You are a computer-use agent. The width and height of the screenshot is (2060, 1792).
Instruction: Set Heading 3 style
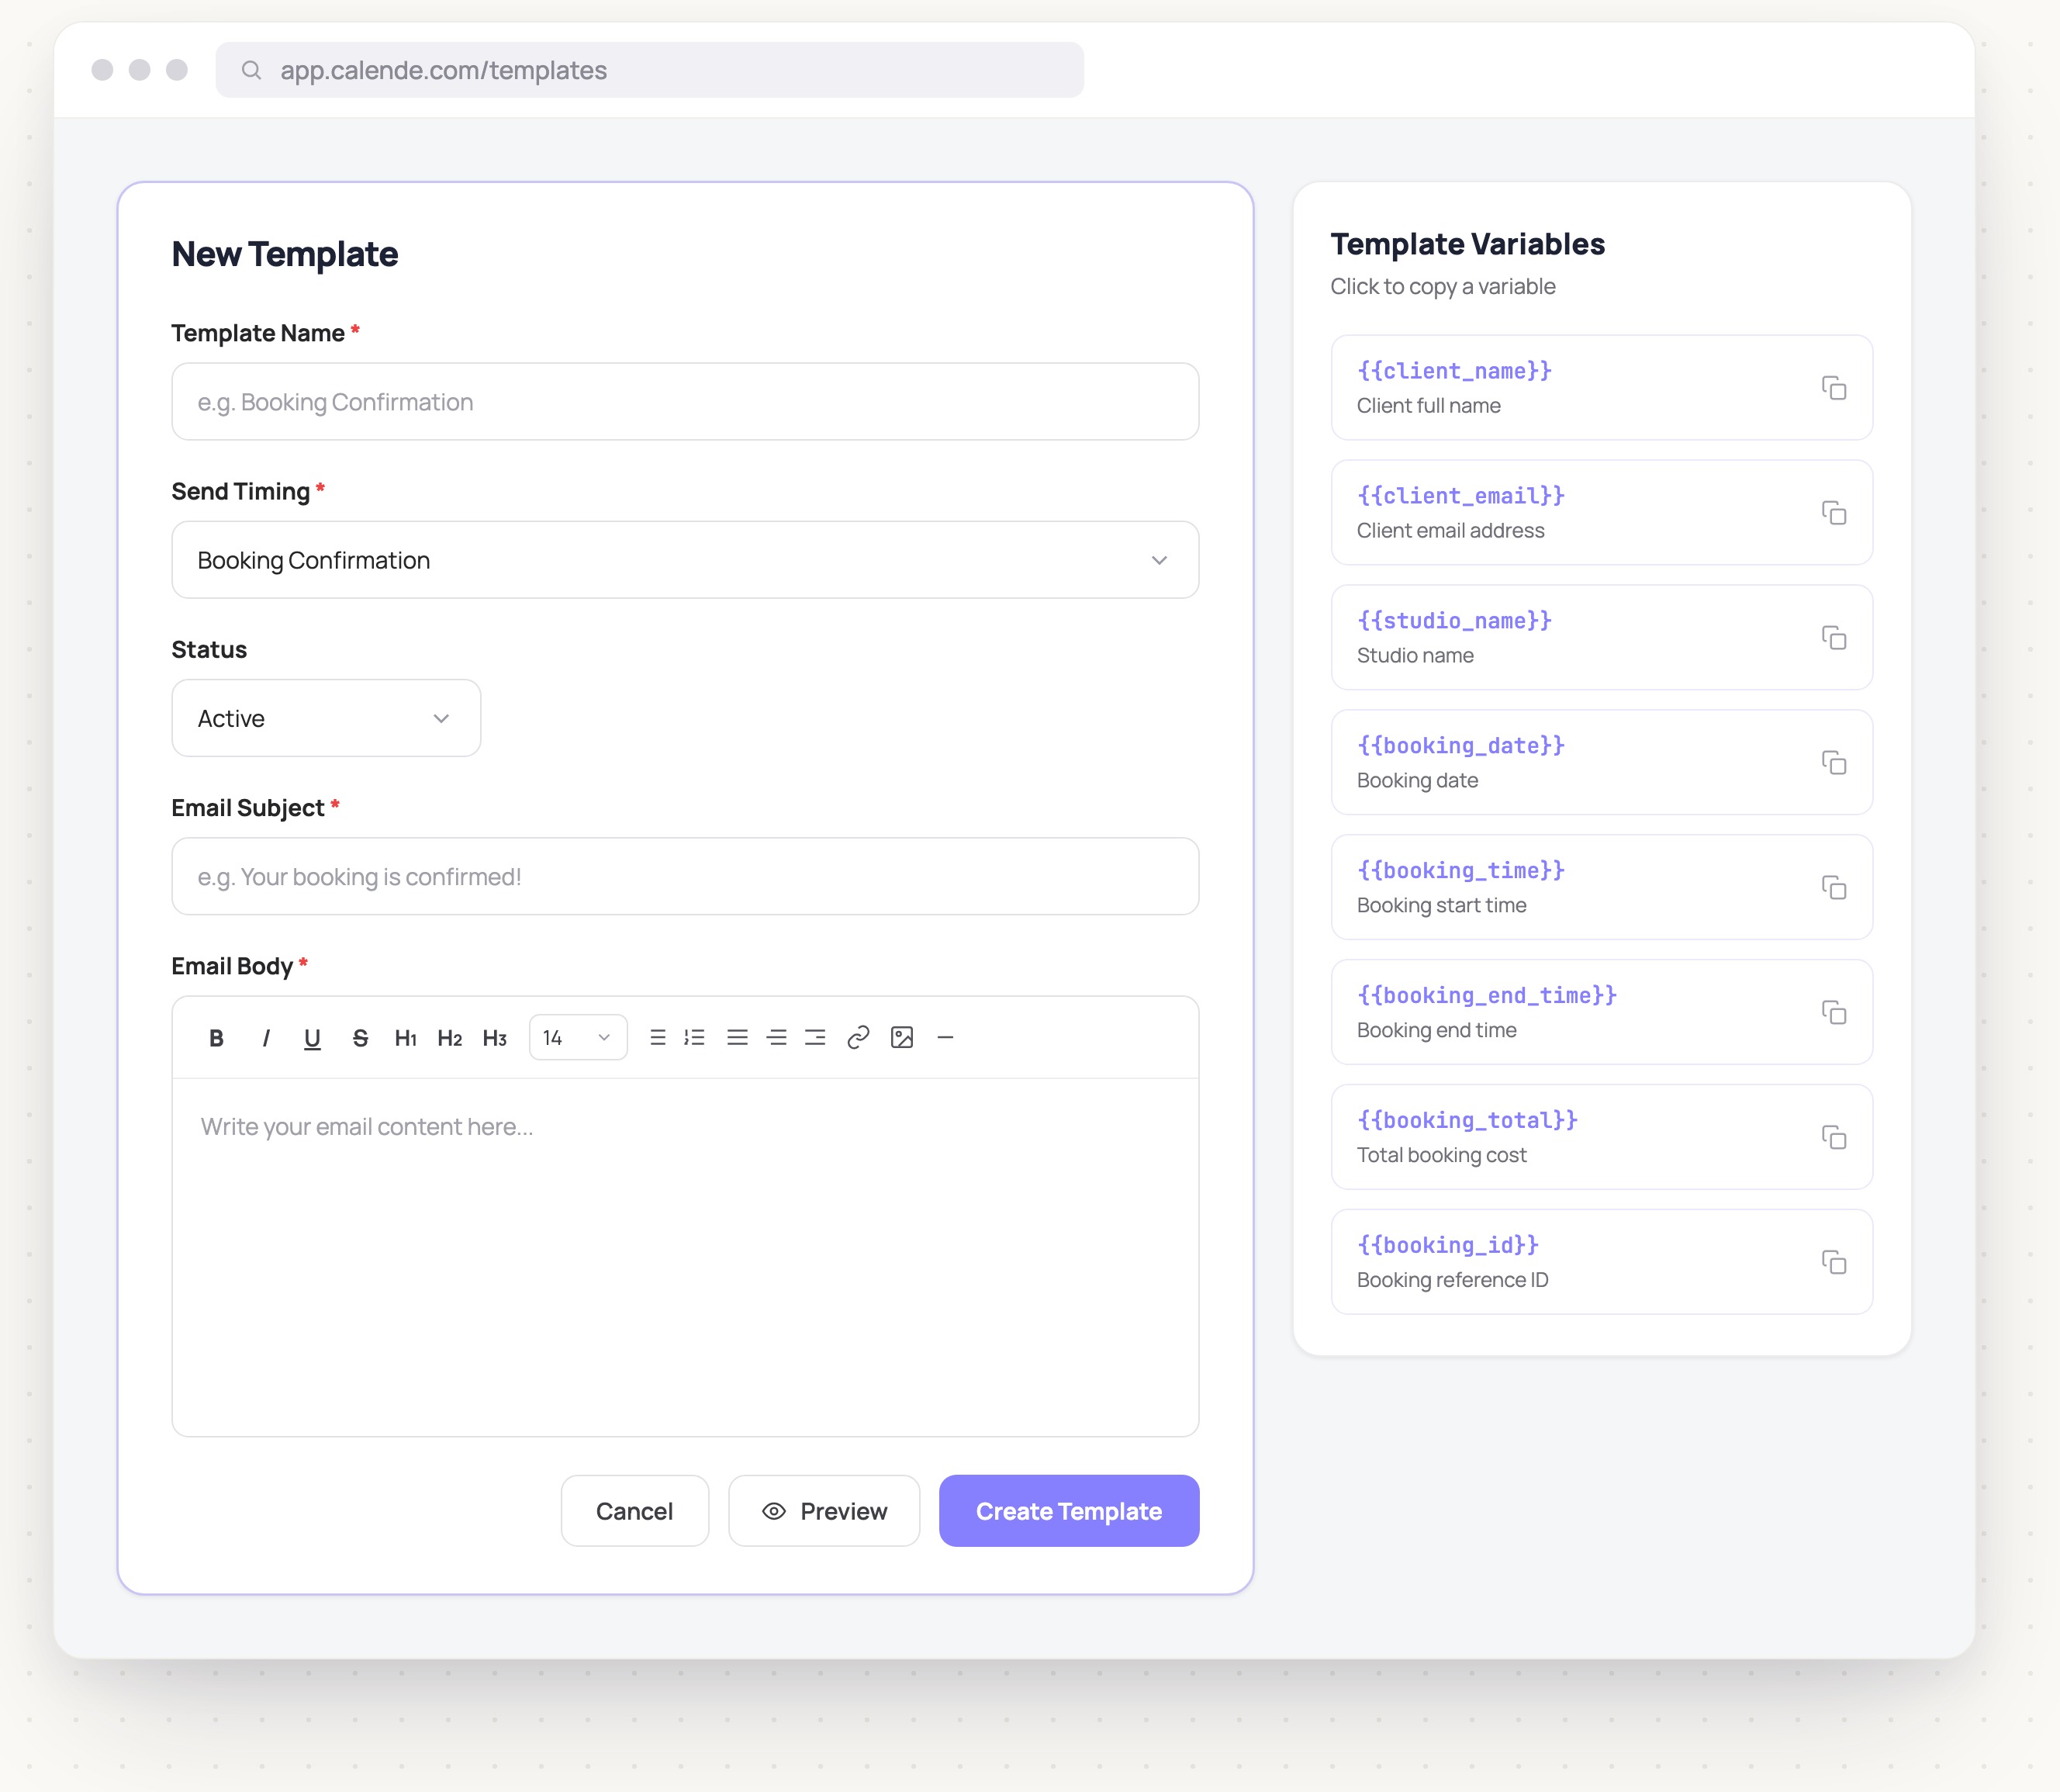[x=495, y=1038]
